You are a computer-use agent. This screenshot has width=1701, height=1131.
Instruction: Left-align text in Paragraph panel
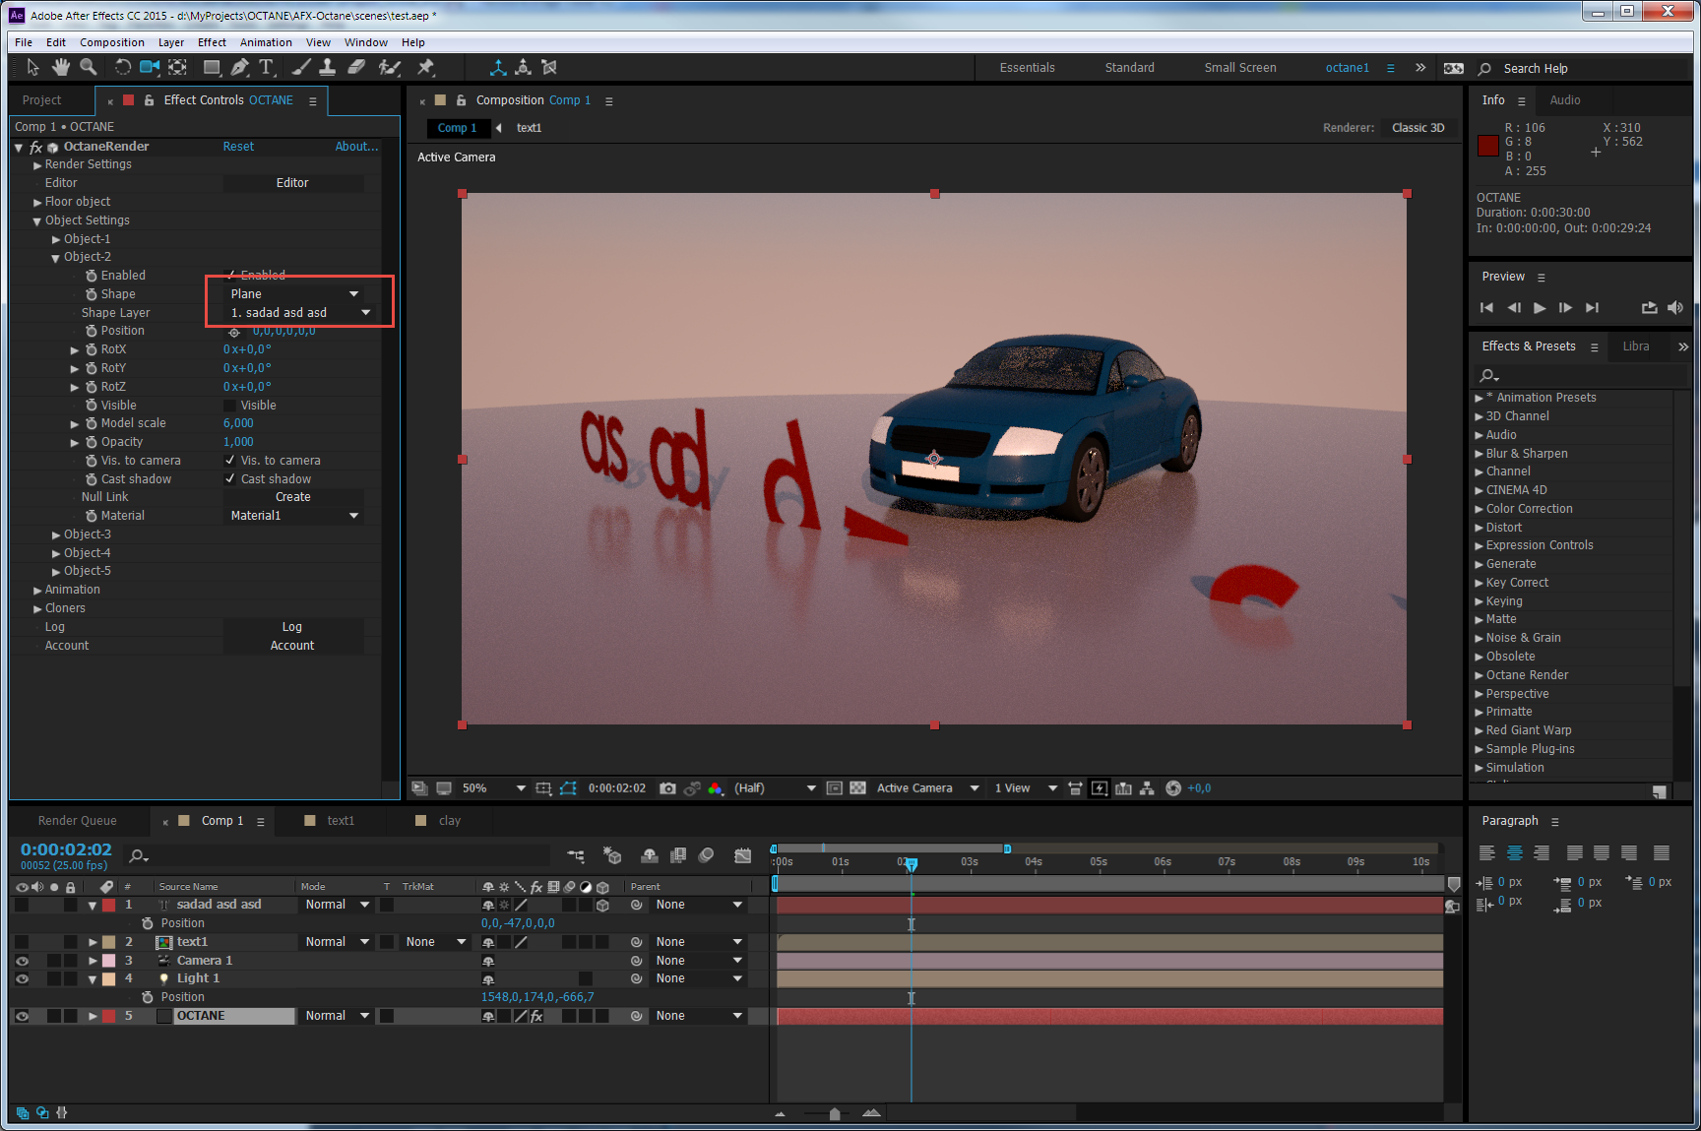(x=1487, y=853)
